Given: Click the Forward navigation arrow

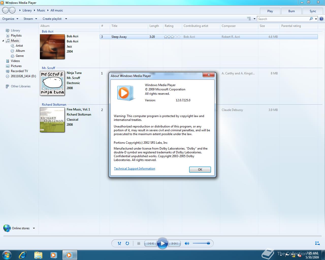Looking at the screenshot, I should click(12, 10).
